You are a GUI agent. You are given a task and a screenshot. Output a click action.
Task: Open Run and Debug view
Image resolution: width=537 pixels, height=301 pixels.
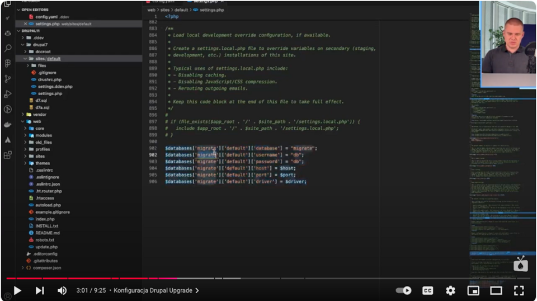(x=7, y=94)
